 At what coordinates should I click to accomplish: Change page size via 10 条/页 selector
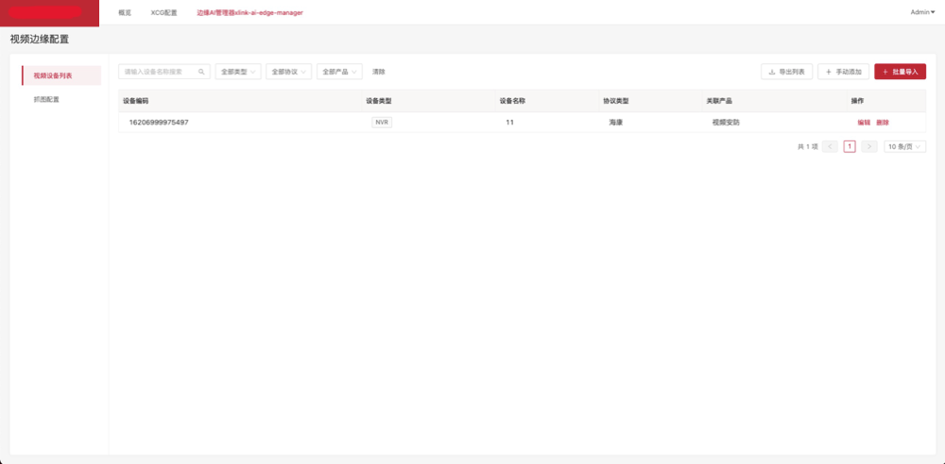click(x=904, y=146)
